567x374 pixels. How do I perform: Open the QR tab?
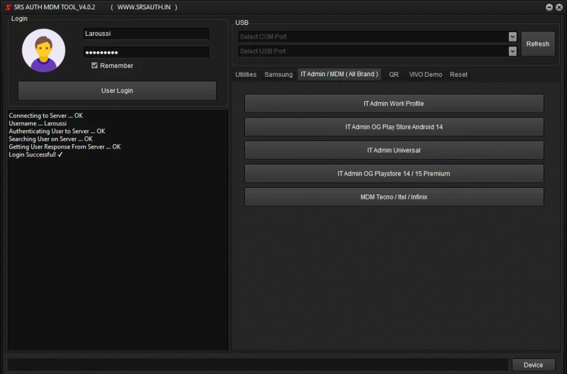point(394,75)
